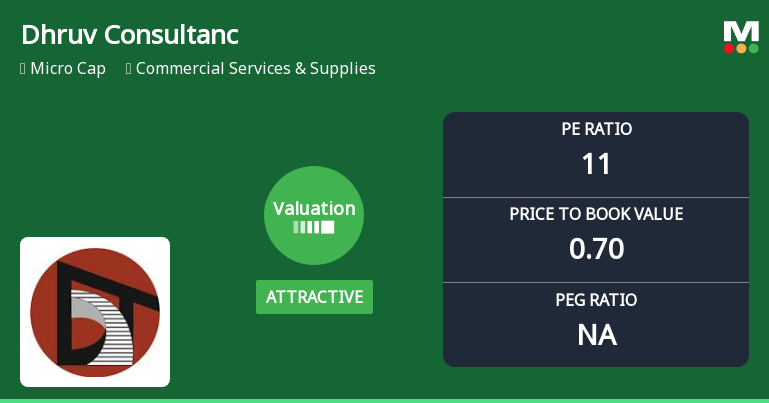Click the light green bar at the bottom
This screenshot has height=403, width=769.
(x=384, y=400)
